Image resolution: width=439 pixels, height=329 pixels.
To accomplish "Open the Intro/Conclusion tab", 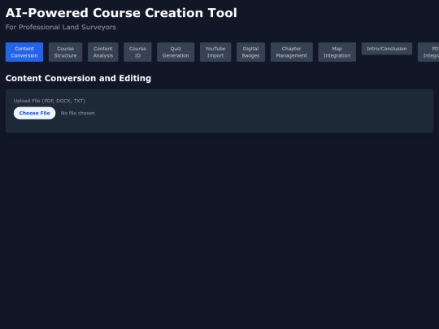I will click(x=387, y=49).
